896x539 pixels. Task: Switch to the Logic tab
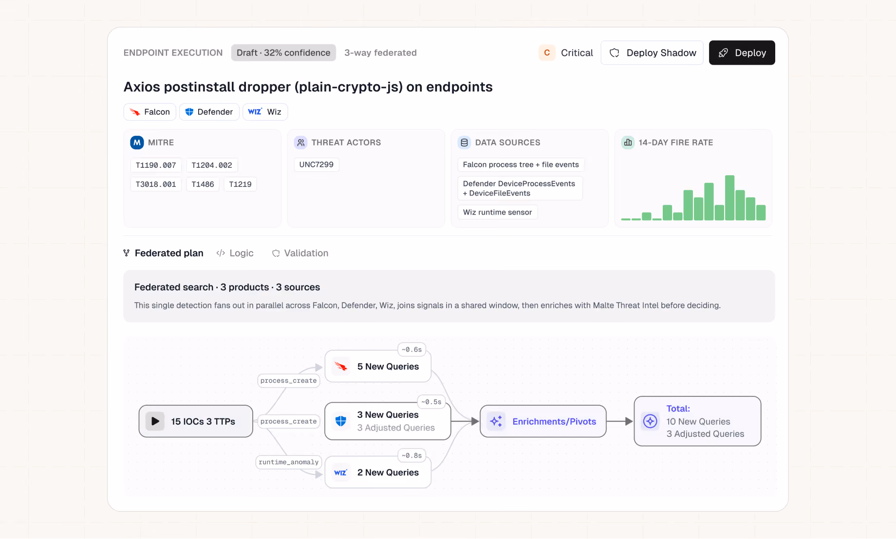tap(235, 253)
